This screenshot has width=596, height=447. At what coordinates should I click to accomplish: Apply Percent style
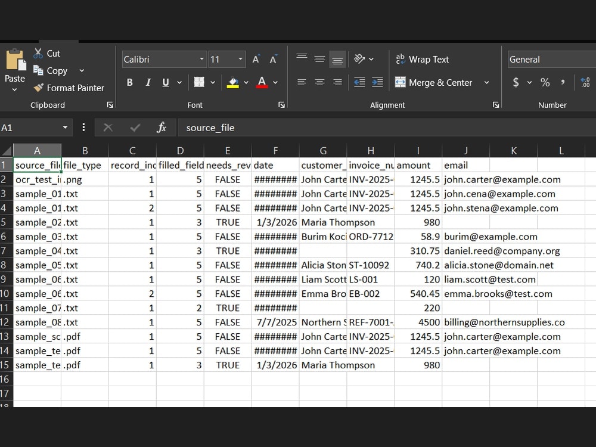click(x=545, y=82)
